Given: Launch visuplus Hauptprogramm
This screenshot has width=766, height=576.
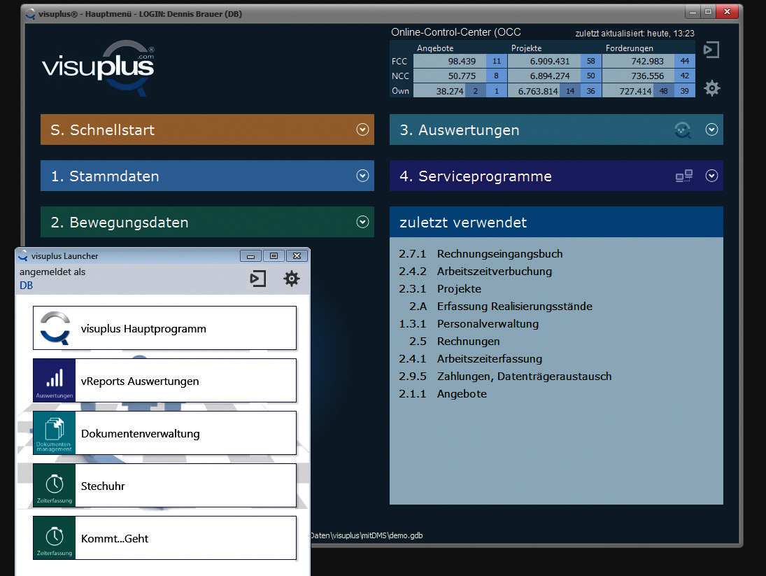Looking at the screenshot, I should coord(164,328).
